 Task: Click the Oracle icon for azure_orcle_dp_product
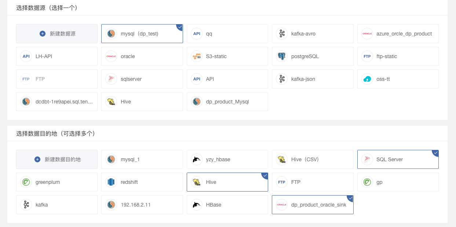pos(367,34)
